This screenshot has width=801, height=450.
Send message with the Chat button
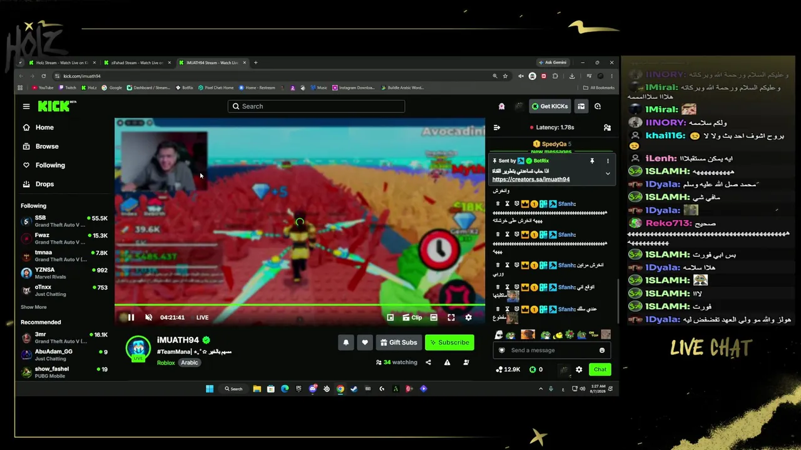tap(599, 369)
